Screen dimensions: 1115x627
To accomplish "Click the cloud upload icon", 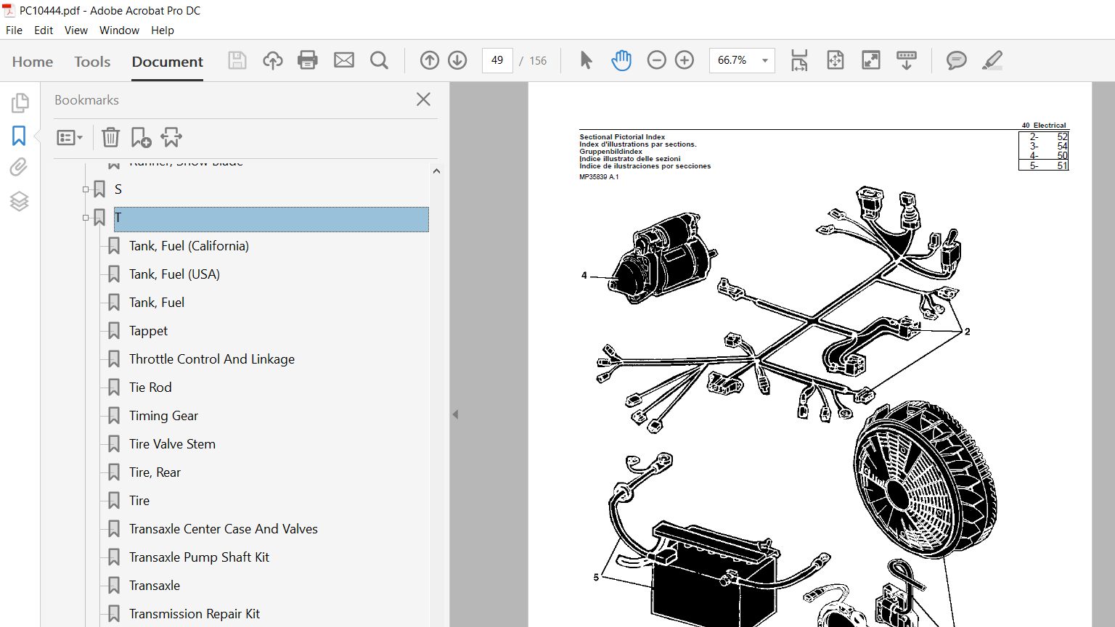I will point(273,60).
